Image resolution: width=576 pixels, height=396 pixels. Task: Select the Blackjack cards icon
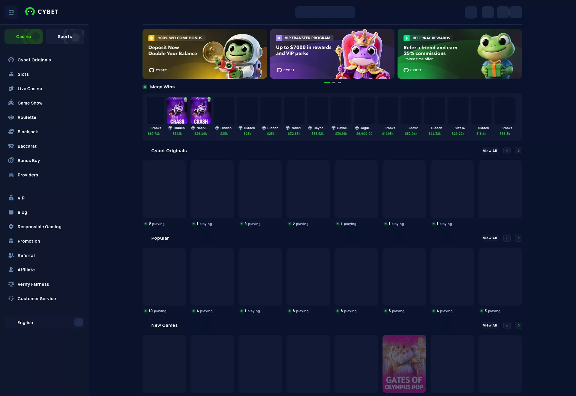(11, 132)
